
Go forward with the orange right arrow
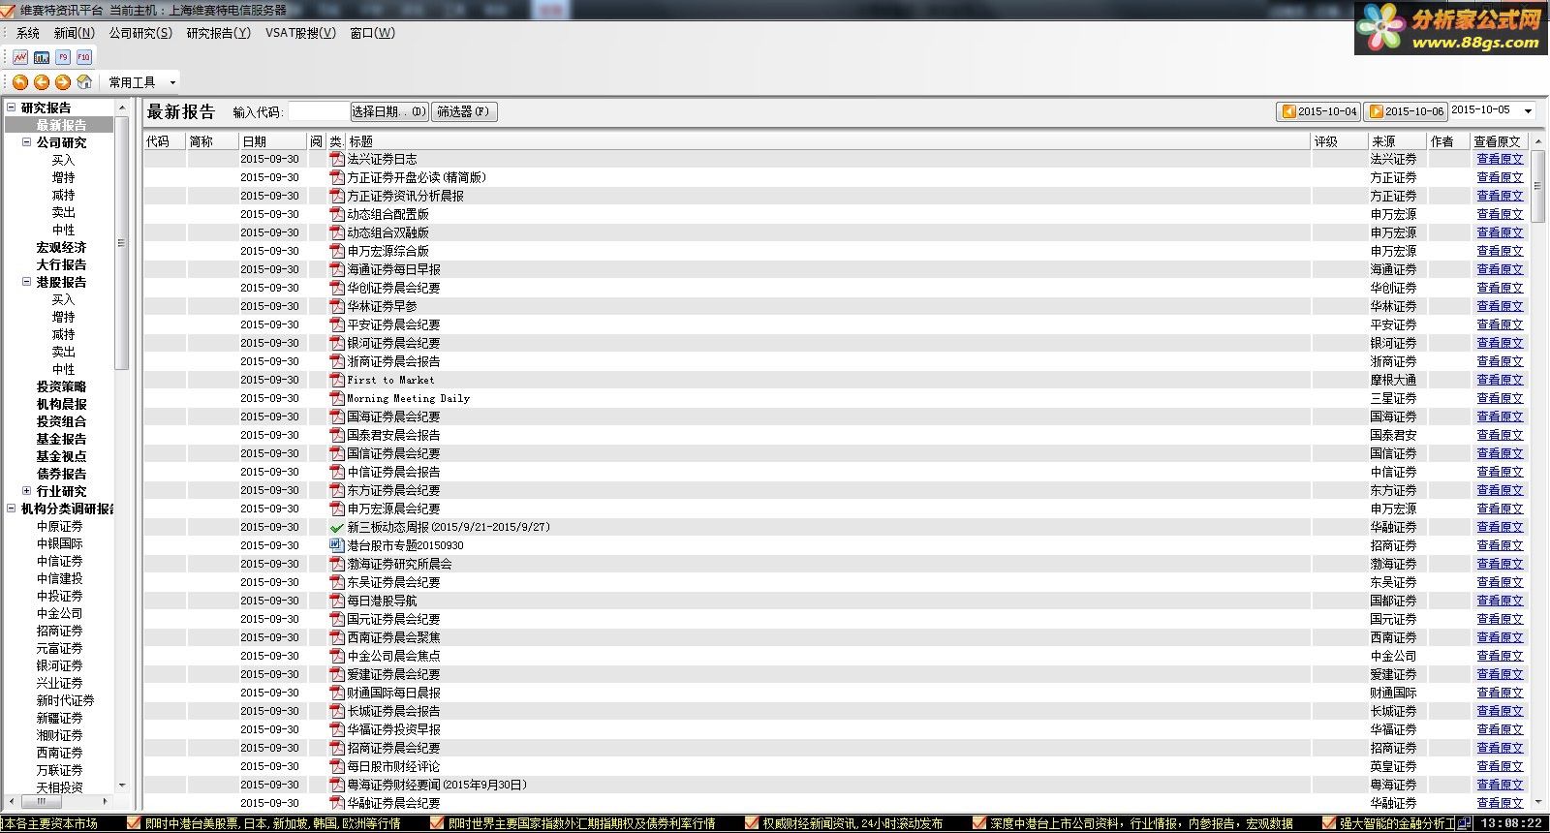click(x=63, y=82)
